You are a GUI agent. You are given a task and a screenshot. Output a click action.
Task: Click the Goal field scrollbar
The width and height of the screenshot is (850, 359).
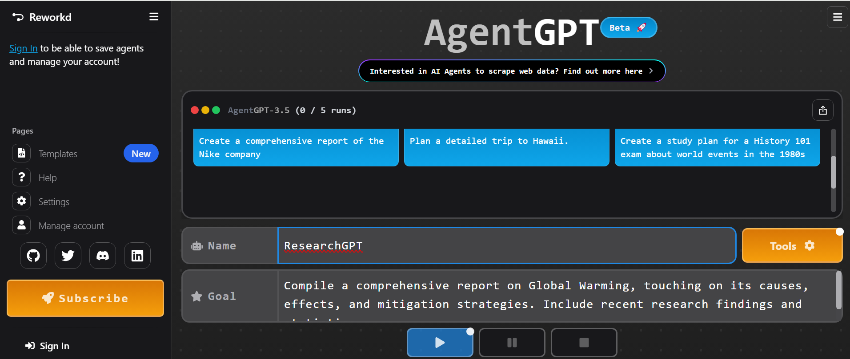[x=838, y=290]
